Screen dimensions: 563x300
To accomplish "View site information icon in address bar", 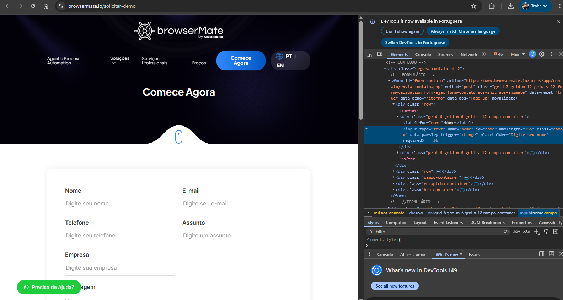I will (61, 6).
